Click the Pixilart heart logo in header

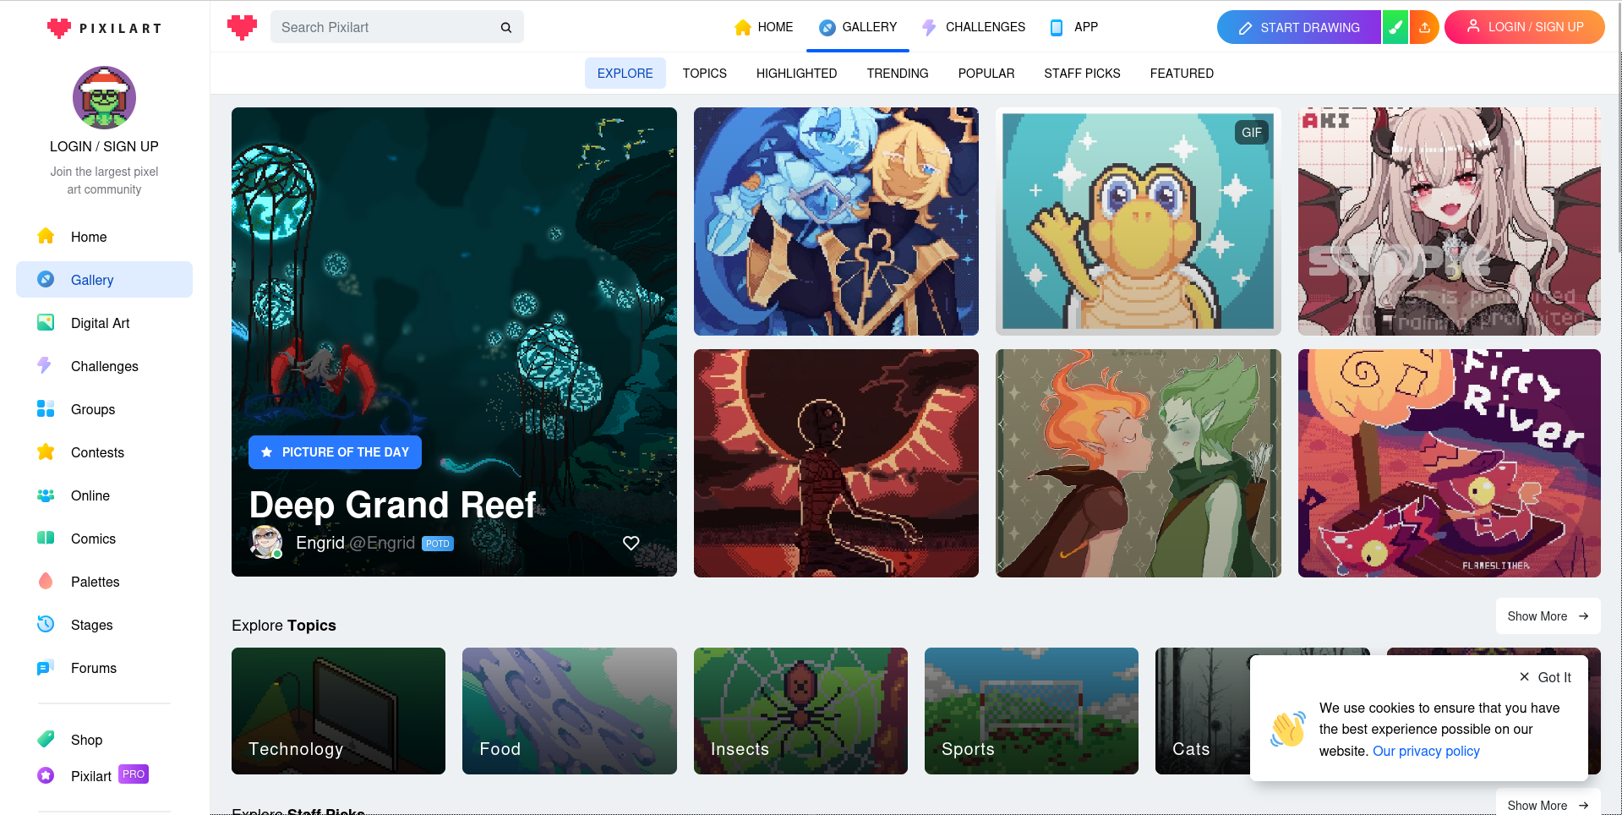242,27
